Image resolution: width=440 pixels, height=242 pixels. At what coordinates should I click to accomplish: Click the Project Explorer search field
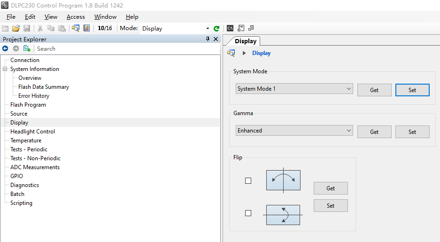point(128,48)
